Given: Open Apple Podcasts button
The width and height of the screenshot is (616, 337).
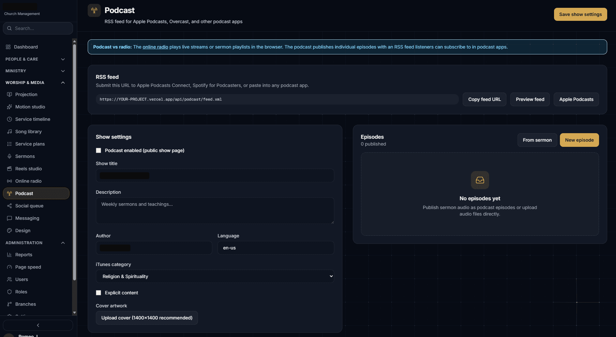Looking at the screenshot, I should pos(576,99).
